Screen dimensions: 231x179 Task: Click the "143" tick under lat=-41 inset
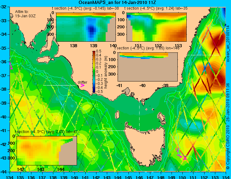41,169
